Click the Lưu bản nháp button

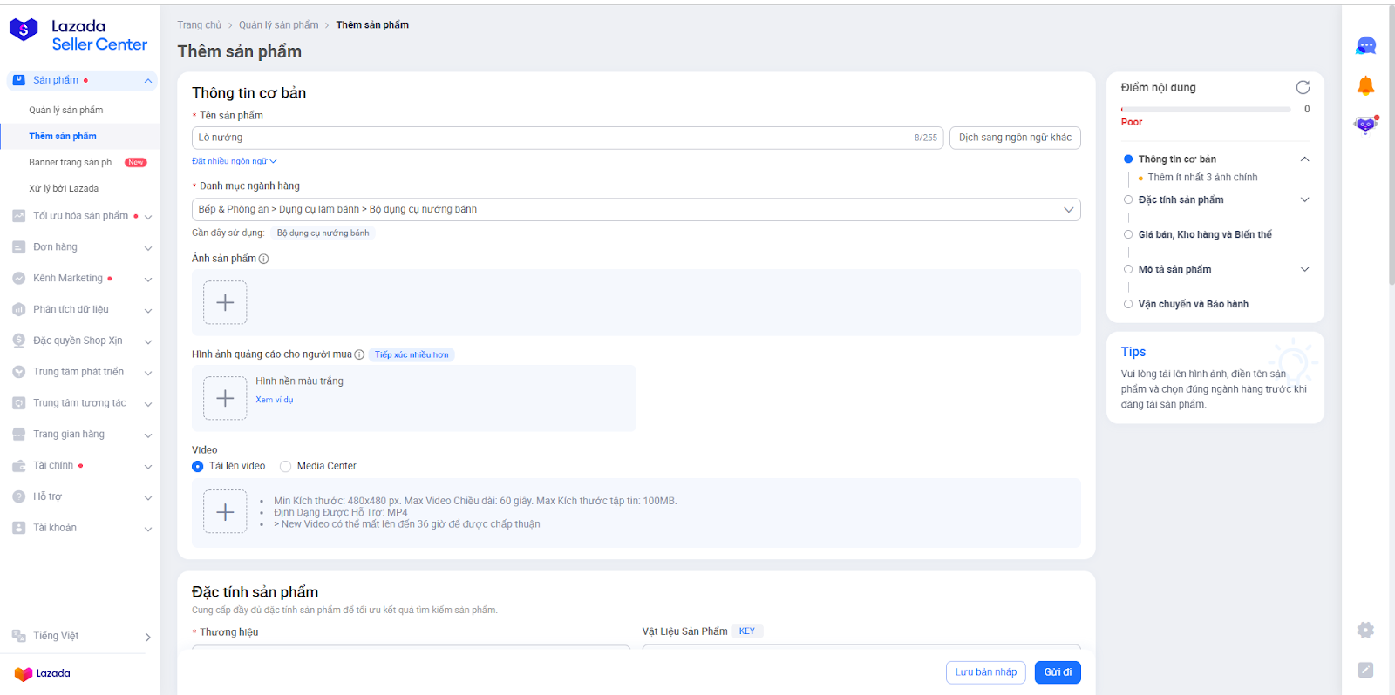(x=985, y=672)
